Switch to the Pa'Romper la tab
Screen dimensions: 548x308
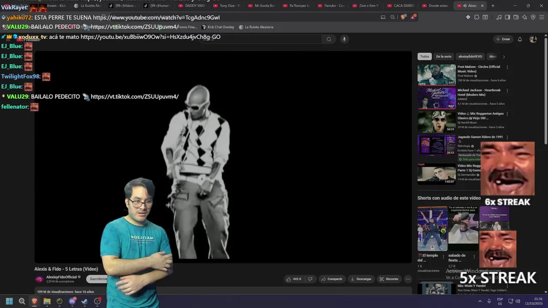(296, 6)
